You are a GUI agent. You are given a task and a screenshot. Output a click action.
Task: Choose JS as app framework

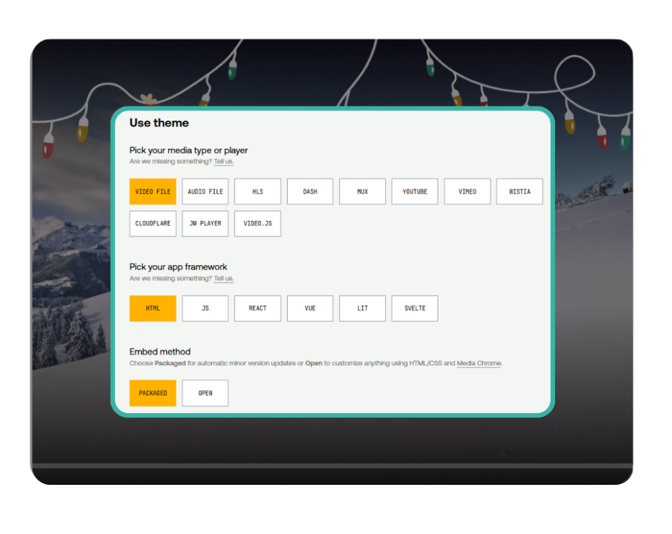205,308
